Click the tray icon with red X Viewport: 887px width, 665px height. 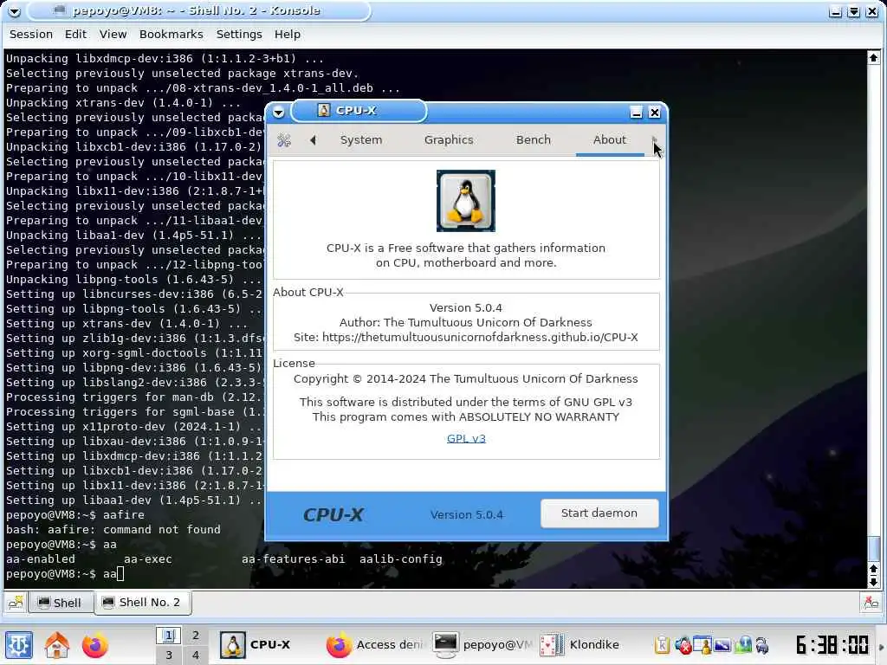pyautogui.click(x=683, y=644)
